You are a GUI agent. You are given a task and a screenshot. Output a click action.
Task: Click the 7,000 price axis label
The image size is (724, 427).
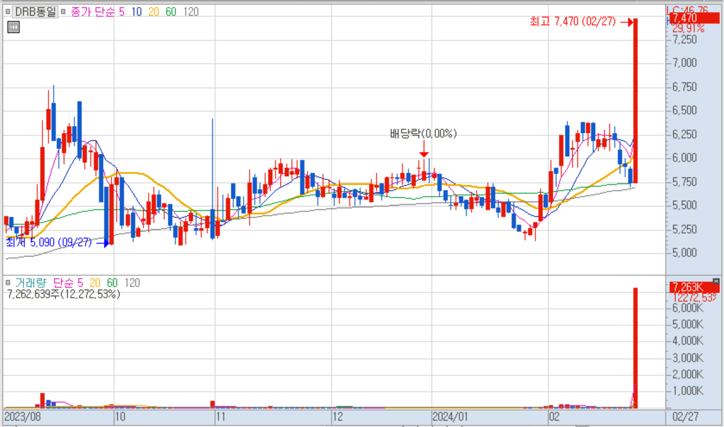[684, 63]
